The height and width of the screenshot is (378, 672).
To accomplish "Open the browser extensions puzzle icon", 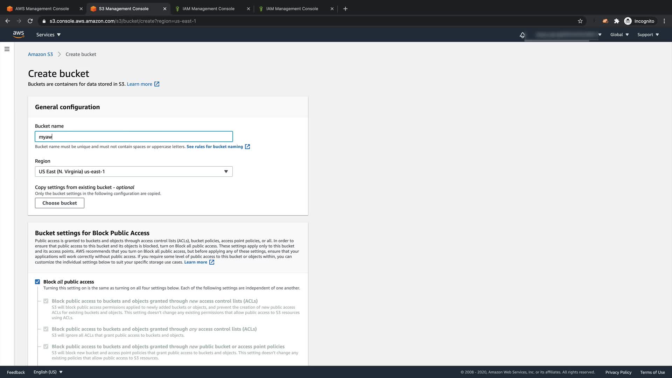I will (617, 21).
